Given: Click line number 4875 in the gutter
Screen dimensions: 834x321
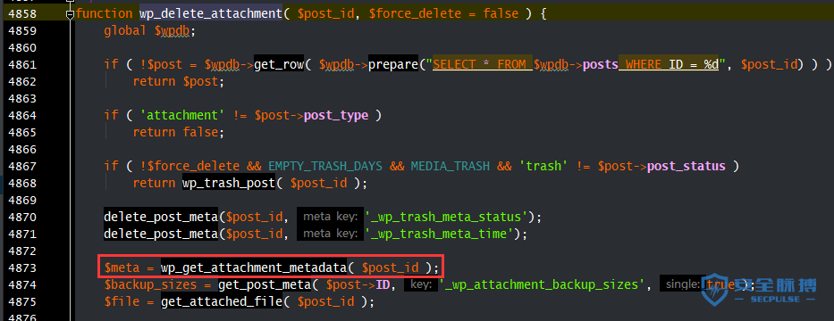Looking at the screenshot, I should [x=21, y=301].
